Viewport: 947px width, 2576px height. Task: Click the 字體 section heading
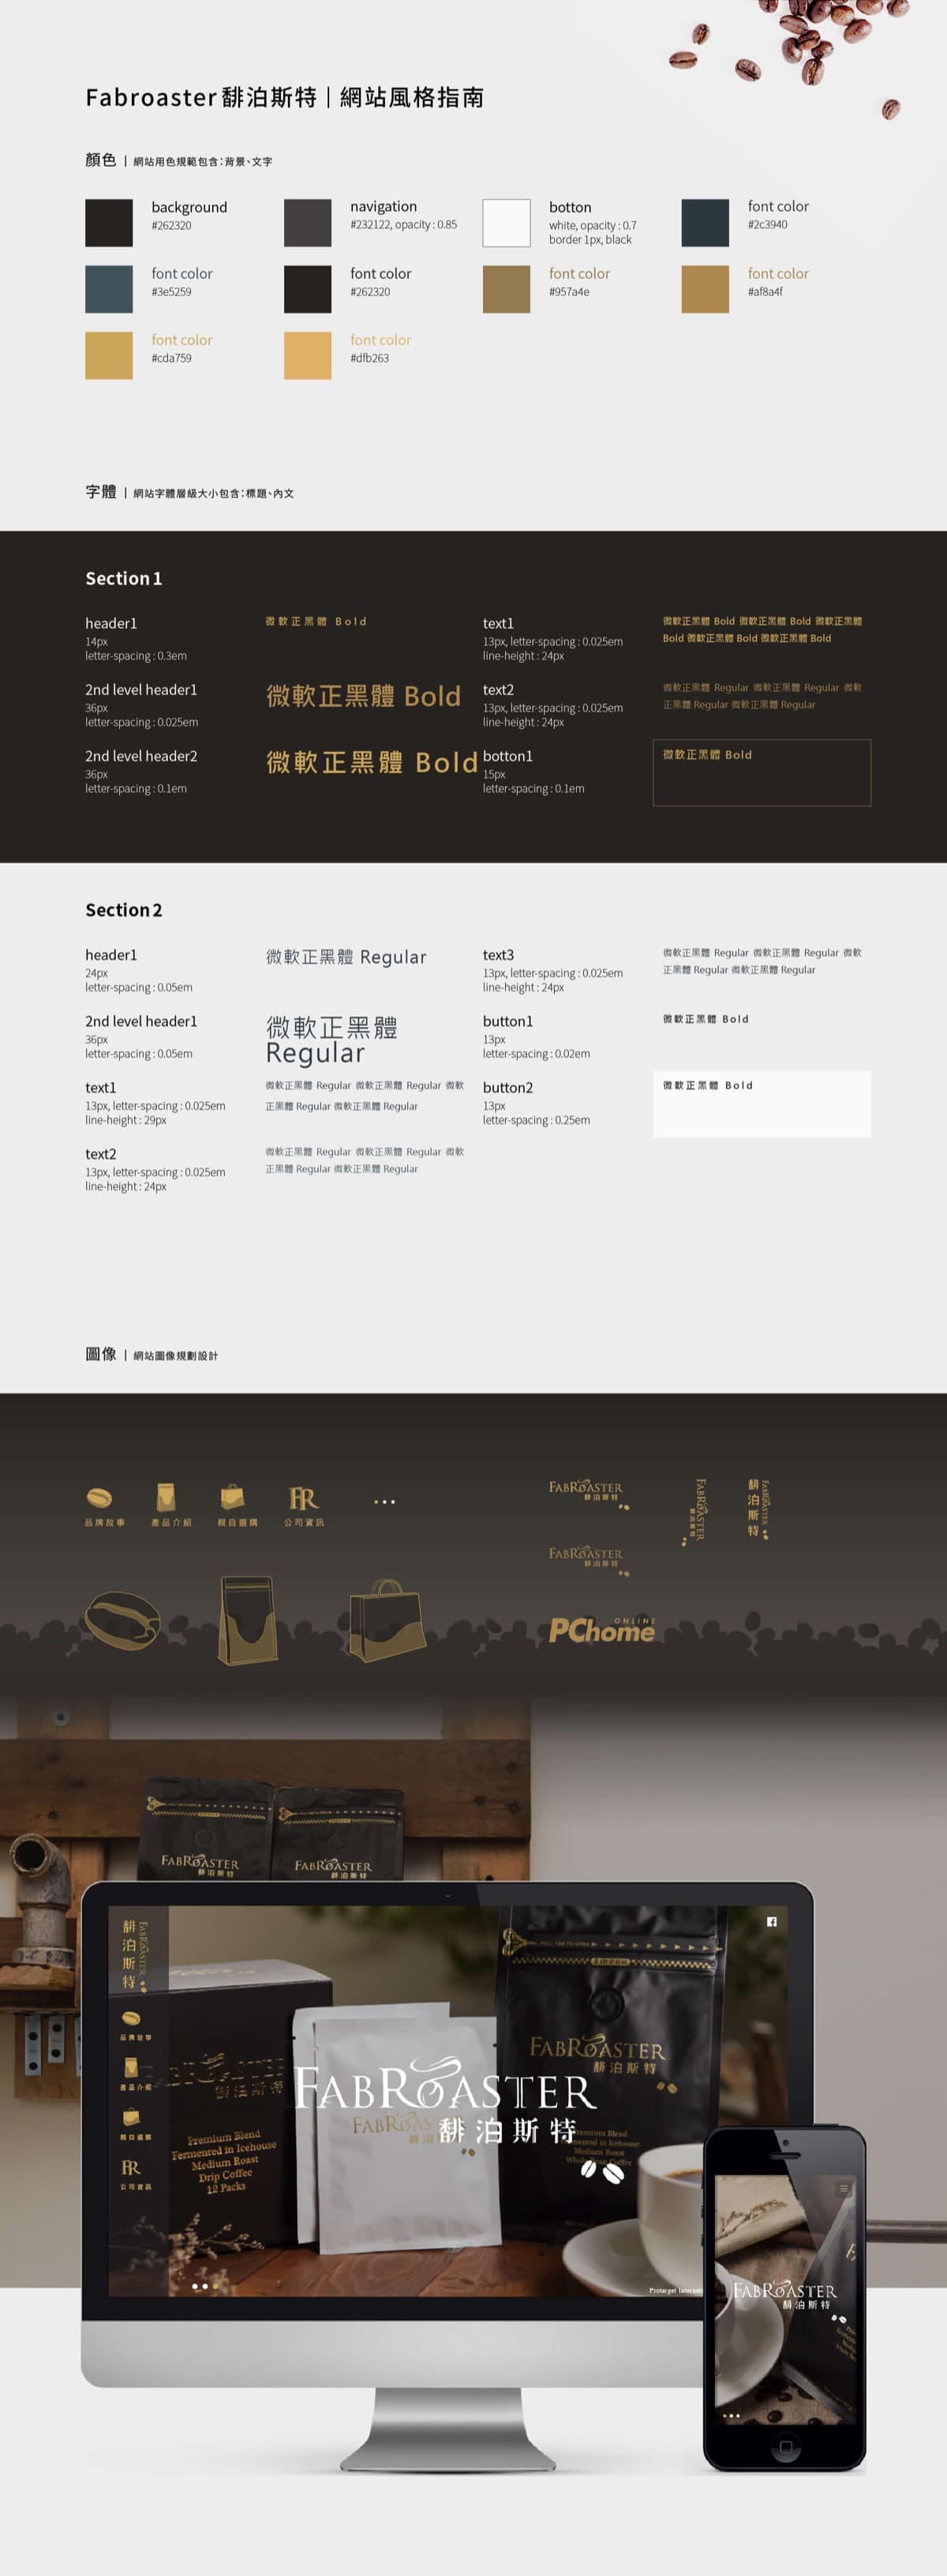click(x=101, y=491)
